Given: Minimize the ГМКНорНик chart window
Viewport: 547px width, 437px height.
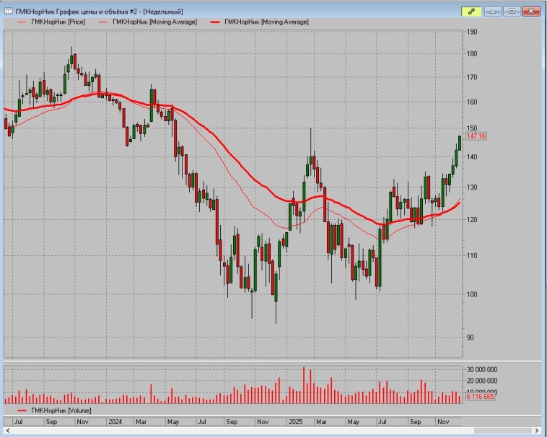Looking at the screenshot, I should [493, 12].
